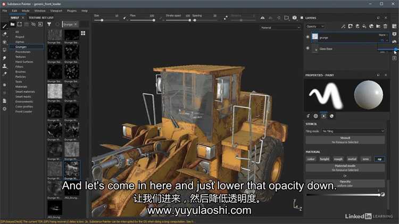
Task: Click the Opacity uniform color button
Action: 345,183
